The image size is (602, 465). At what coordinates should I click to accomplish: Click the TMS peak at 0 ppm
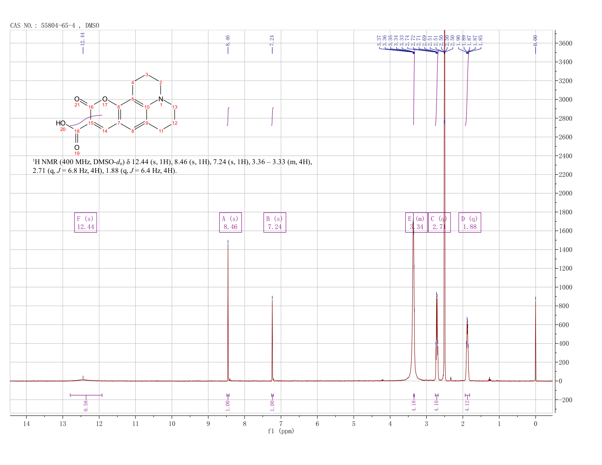(536, 341)
